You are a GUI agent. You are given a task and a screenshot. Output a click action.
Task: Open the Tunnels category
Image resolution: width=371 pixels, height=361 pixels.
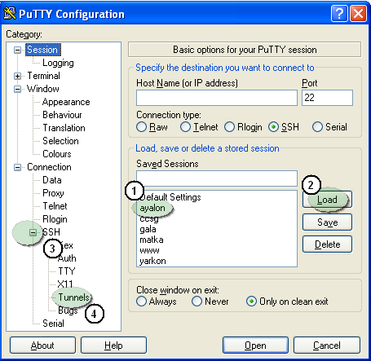point(73,297)
